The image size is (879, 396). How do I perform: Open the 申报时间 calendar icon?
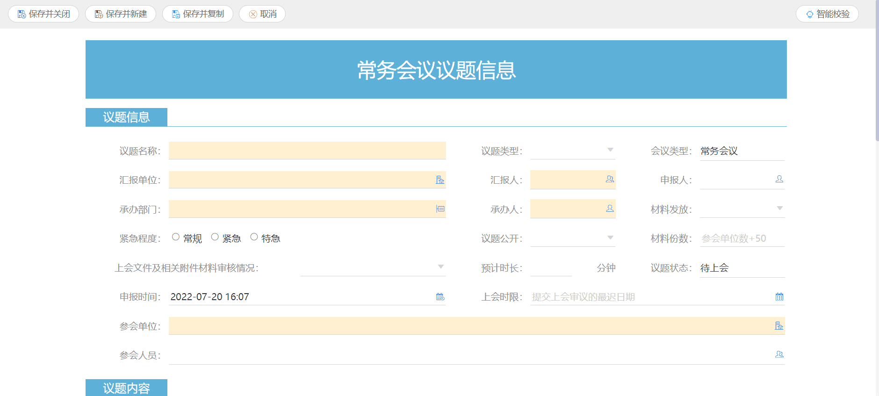440,296
